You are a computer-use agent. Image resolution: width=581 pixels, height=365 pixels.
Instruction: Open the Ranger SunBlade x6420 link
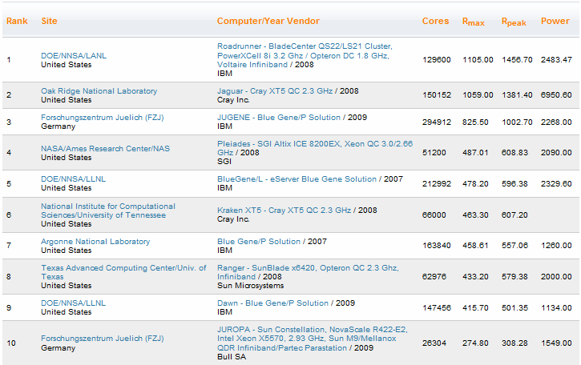pos(308,272)
